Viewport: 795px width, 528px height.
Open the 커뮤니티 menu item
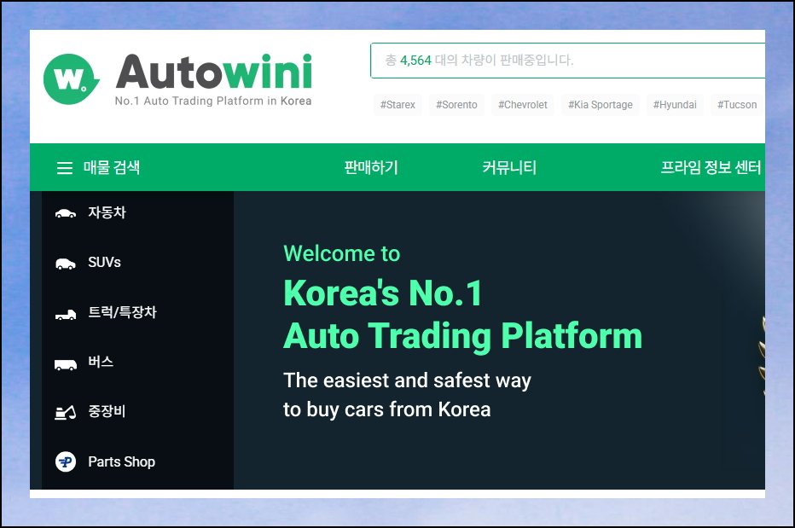[x=509, y=167]
